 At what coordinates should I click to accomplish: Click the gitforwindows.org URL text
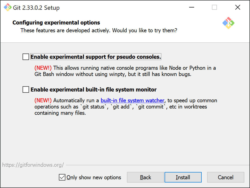(33, 165)
